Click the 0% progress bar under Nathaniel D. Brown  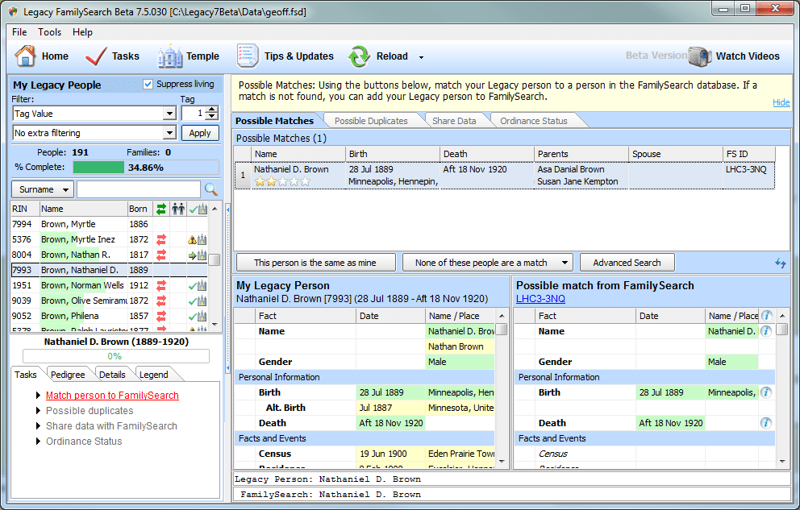[116, 356]
